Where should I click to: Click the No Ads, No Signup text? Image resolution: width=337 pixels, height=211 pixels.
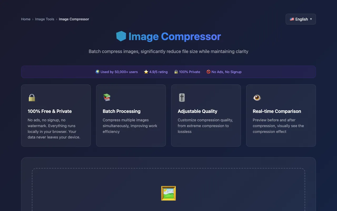(x=226, y=72)
